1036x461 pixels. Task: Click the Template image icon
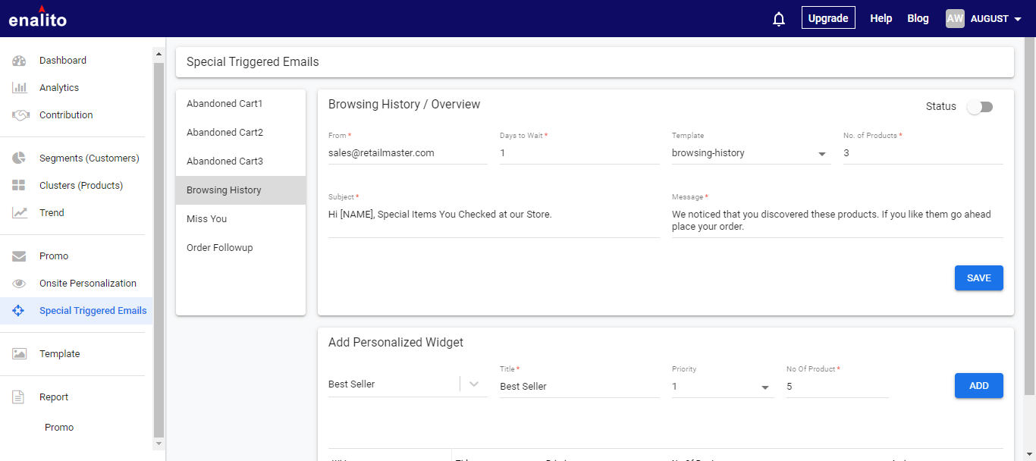pos(20,354)
